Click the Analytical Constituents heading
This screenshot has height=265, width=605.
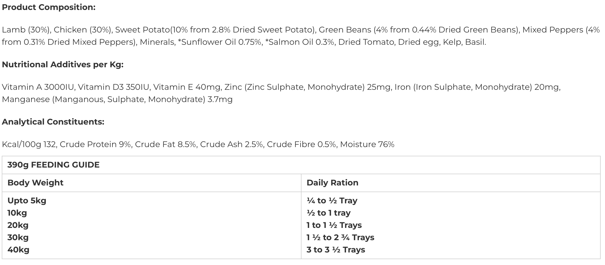click(53, 122)
